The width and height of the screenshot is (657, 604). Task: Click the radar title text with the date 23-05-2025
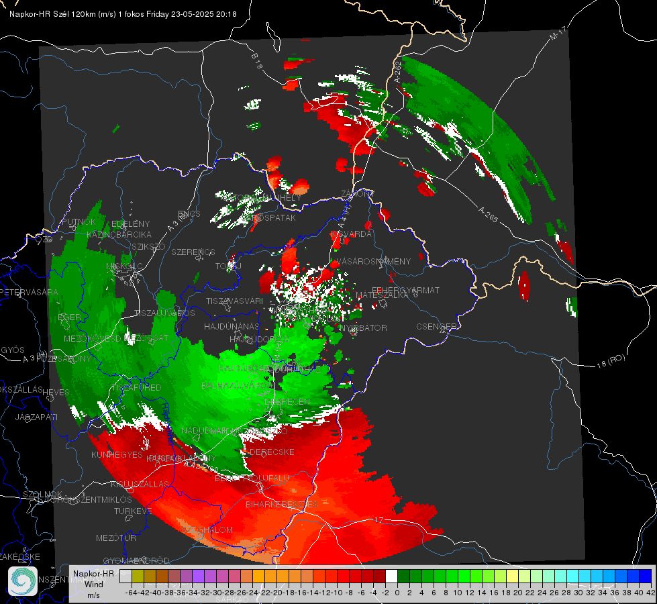point(123,14)
